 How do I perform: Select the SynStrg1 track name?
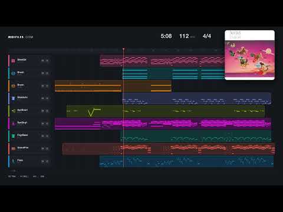pos(22,122)
